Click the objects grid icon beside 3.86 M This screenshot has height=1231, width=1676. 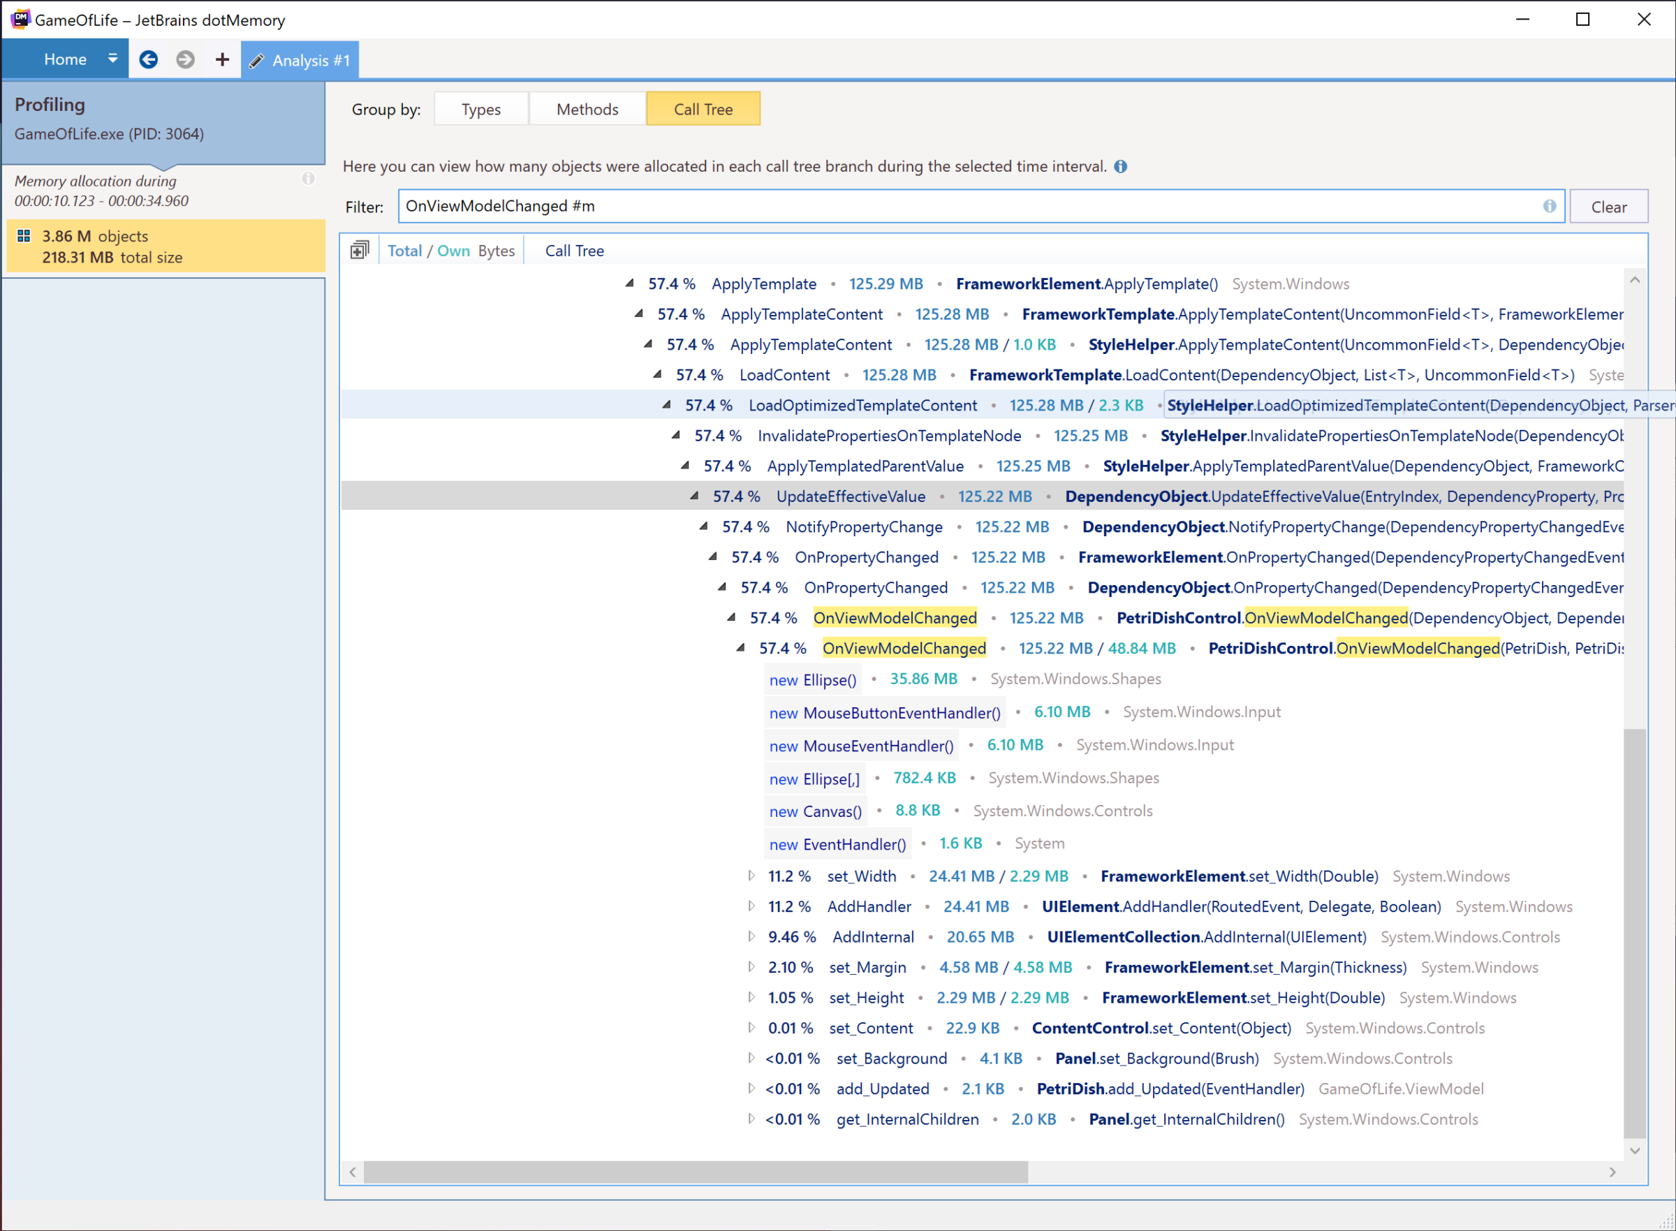point(24,236)
